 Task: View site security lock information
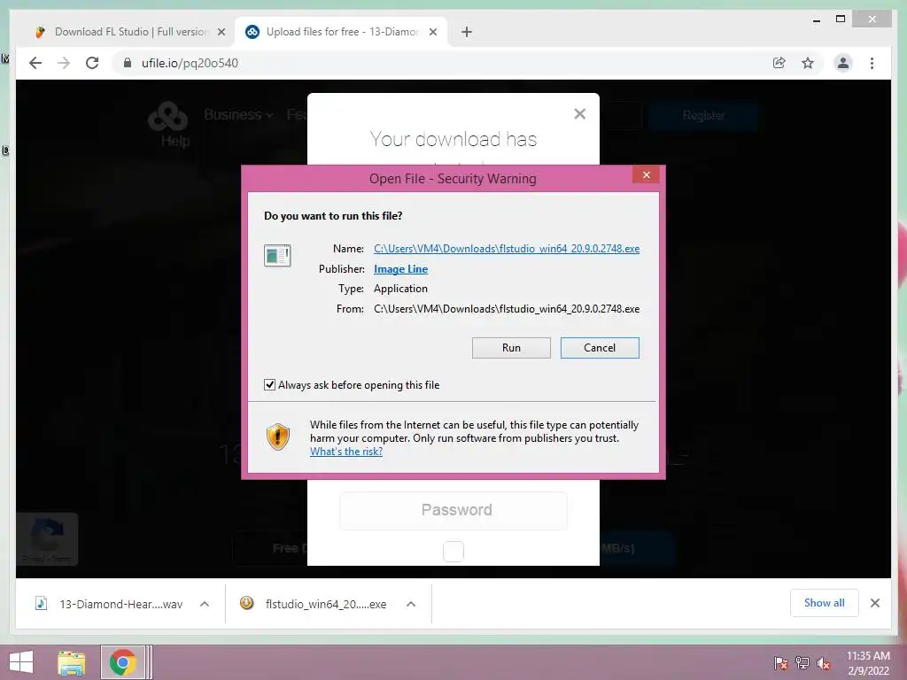(x=128, y=63)
